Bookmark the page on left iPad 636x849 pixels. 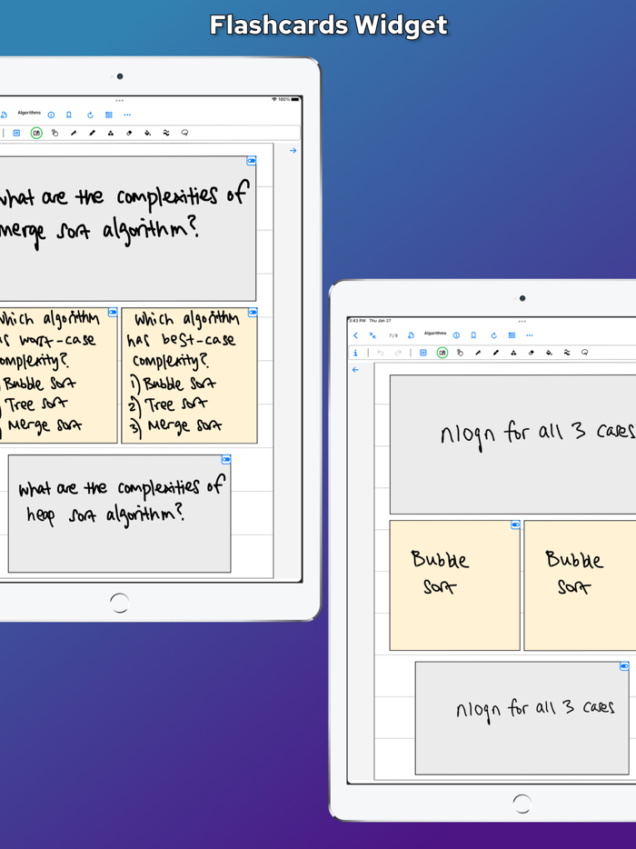point(69,115)
